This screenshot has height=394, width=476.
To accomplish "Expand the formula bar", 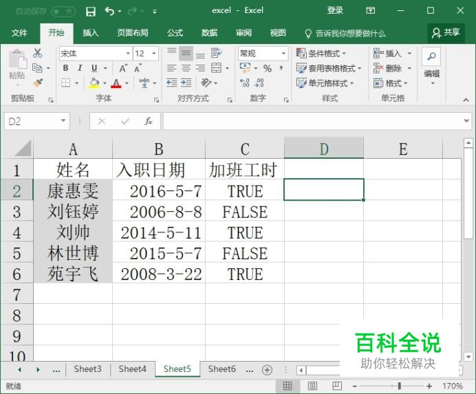I will tap(466, 121).
